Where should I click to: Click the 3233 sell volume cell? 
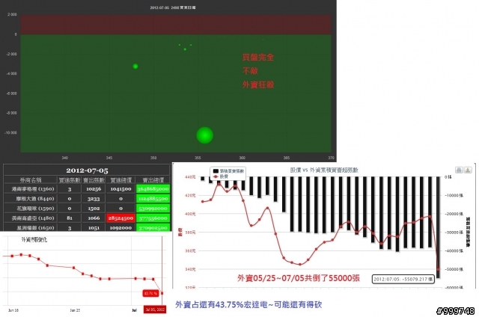pyautogui.click(x=94, y=199)
